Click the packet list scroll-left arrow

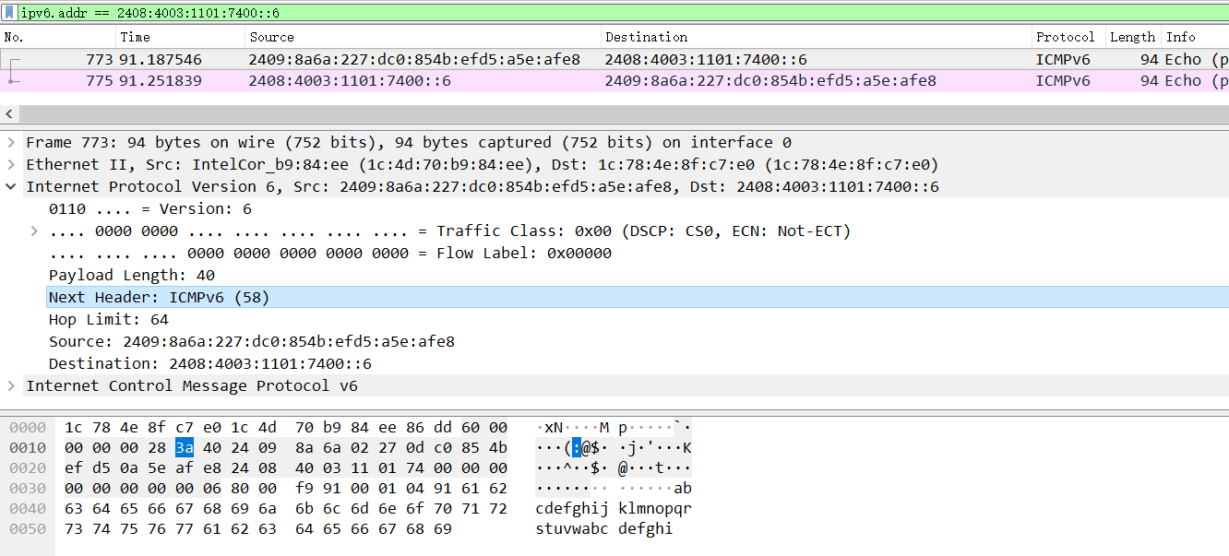[9, 113]
